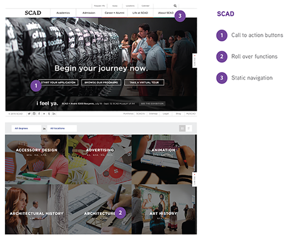Switch programs to grid view

(x=182, y=128)
